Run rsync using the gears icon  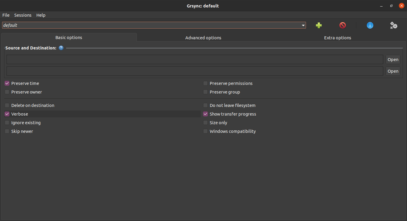394,25
